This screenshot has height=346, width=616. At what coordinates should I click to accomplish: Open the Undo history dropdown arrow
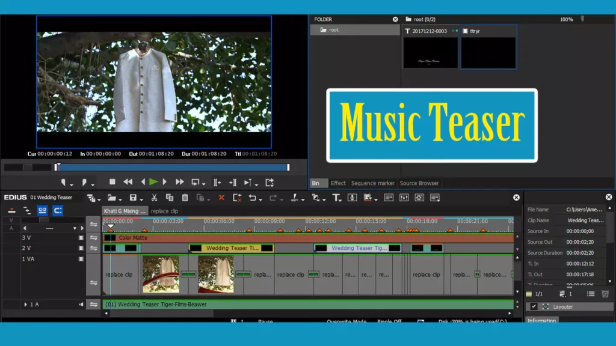click(x=260, y=199)
